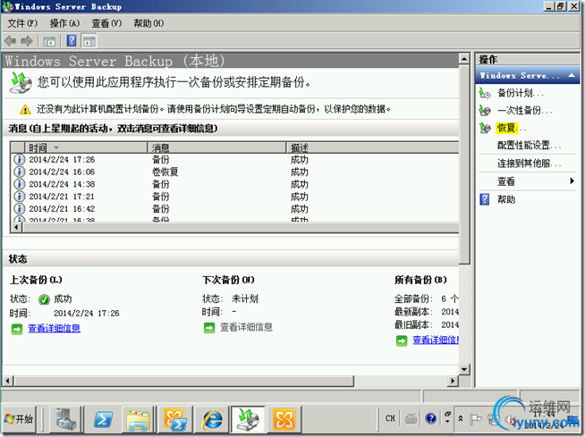Image resolution: width=585 pixels, height=437 pixels.
Task: Click the yellow warning triangle icon
Action: point(25,110)
